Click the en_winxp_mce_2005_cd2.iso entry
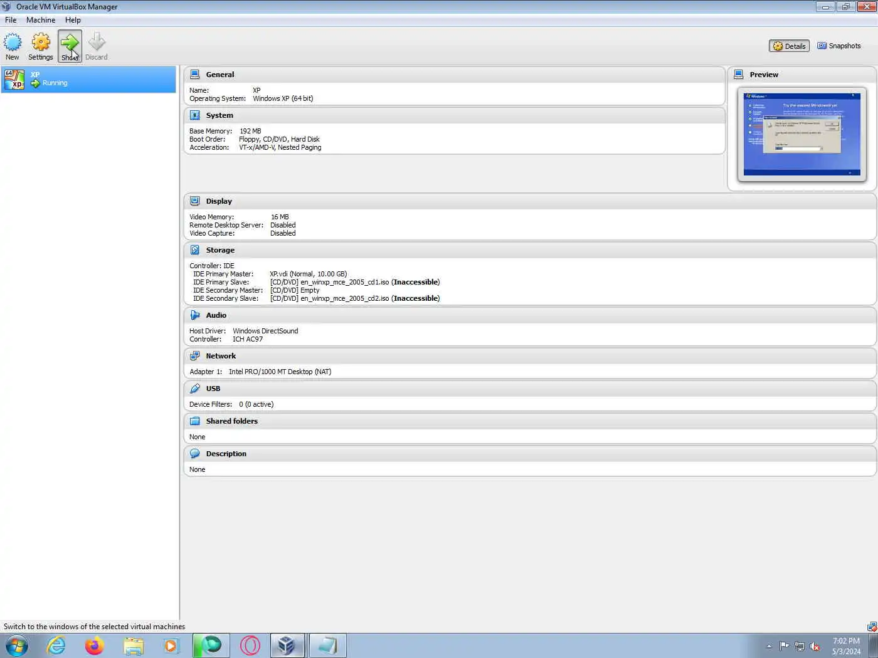Viewport: 878px width, 658px height. (x=355, y=298)
